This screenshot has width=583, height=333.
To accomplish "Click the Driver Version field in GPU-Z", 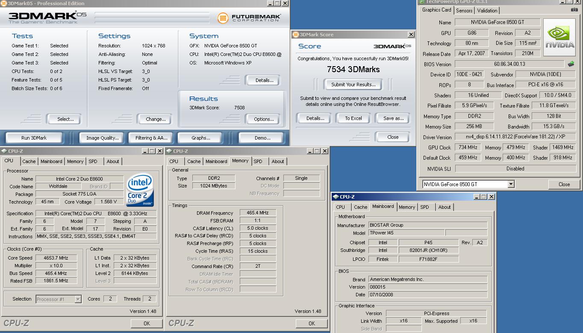I will tap(515, 137).
